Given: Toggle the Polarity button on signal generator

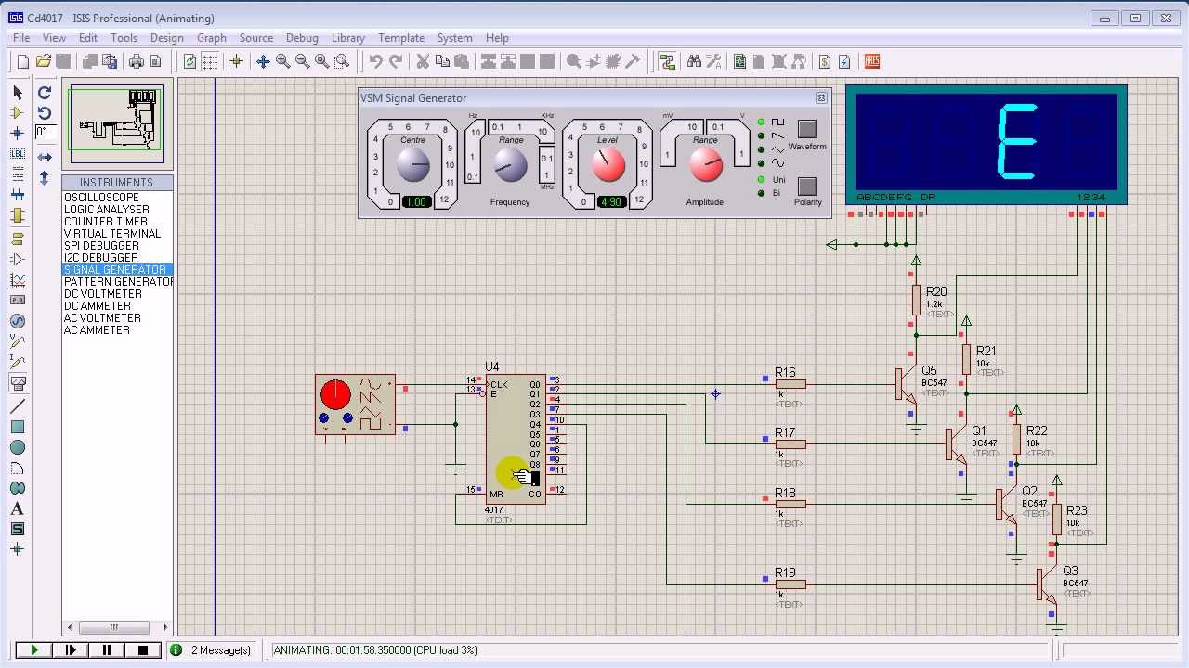Looking at the screenshot, I should tap(807, 186).
